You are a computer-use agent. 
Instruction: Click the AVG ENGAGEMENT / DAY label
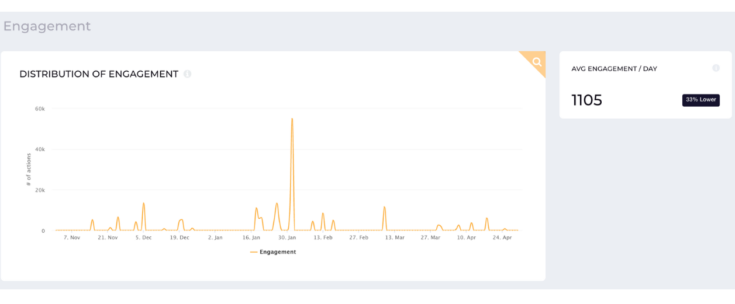(x=614, y=69)
